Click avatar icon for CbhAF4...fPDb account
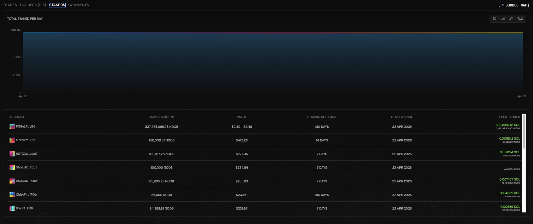Viewport: 533px width, 224px height. pos(12,195)
